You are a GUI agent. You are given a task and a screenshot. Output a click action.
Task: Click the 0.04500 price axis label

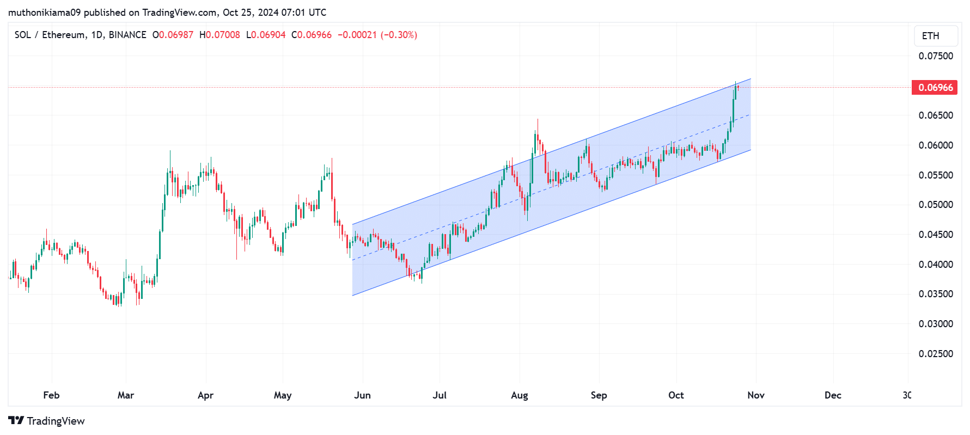click(x=936, y=235)
